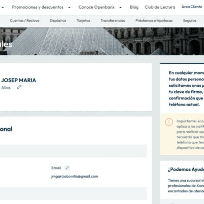The height and width of the screenshot is (204, 204).
Task: Expand Promociones y descuentos dropdown arrow
Action: pyautogui.click(x=69, y=8)
